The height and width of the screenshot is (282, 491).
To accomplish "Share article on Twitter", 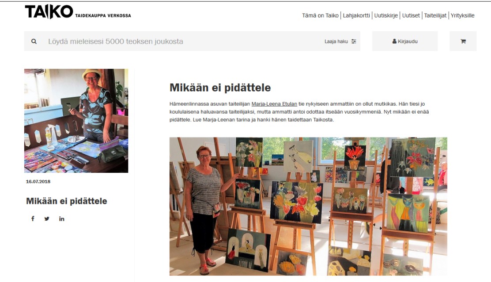I will [x=47, y=219].
